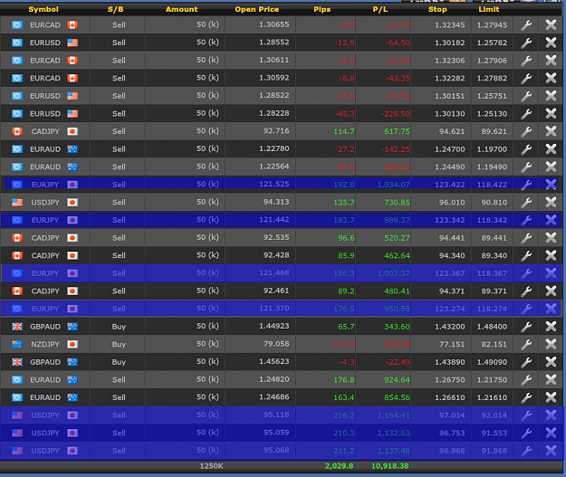Click the total amount 1250K
This screenshot has height=477, width=566.
pos(212,466)
